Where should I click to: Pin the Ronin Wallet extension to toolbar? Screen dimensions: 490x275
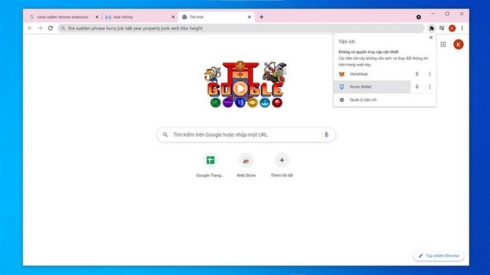click(x=416, y=87)
